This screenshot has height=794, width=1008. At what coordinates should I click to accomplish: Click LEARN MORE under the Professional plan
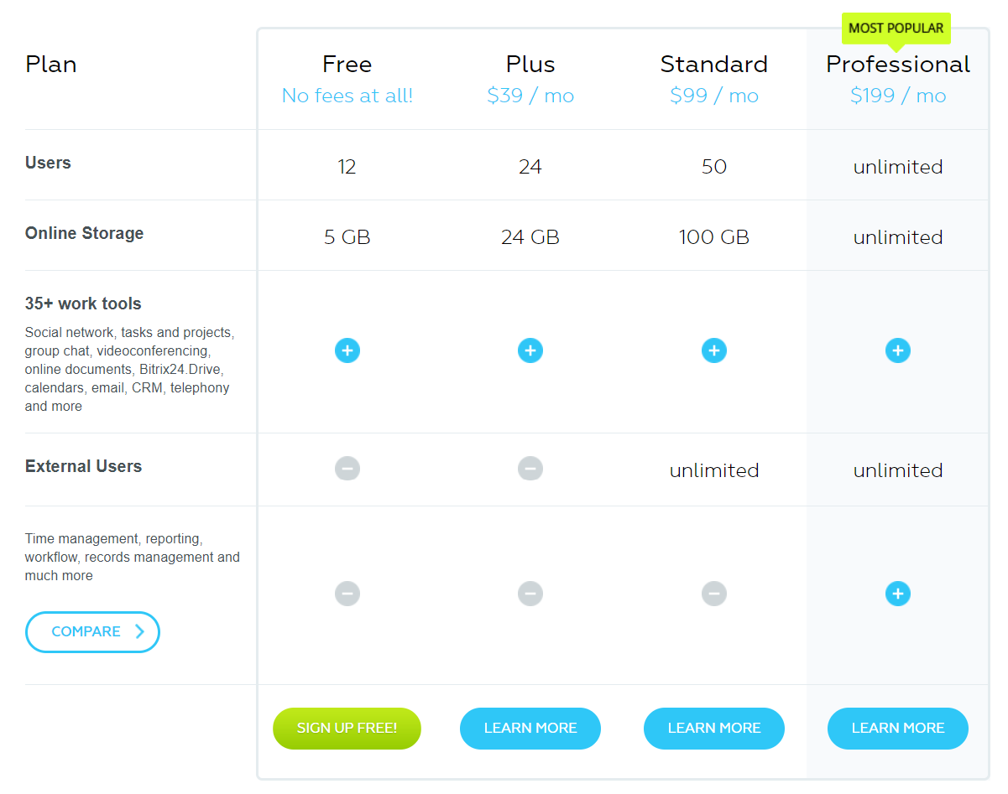tap(898, 728)
